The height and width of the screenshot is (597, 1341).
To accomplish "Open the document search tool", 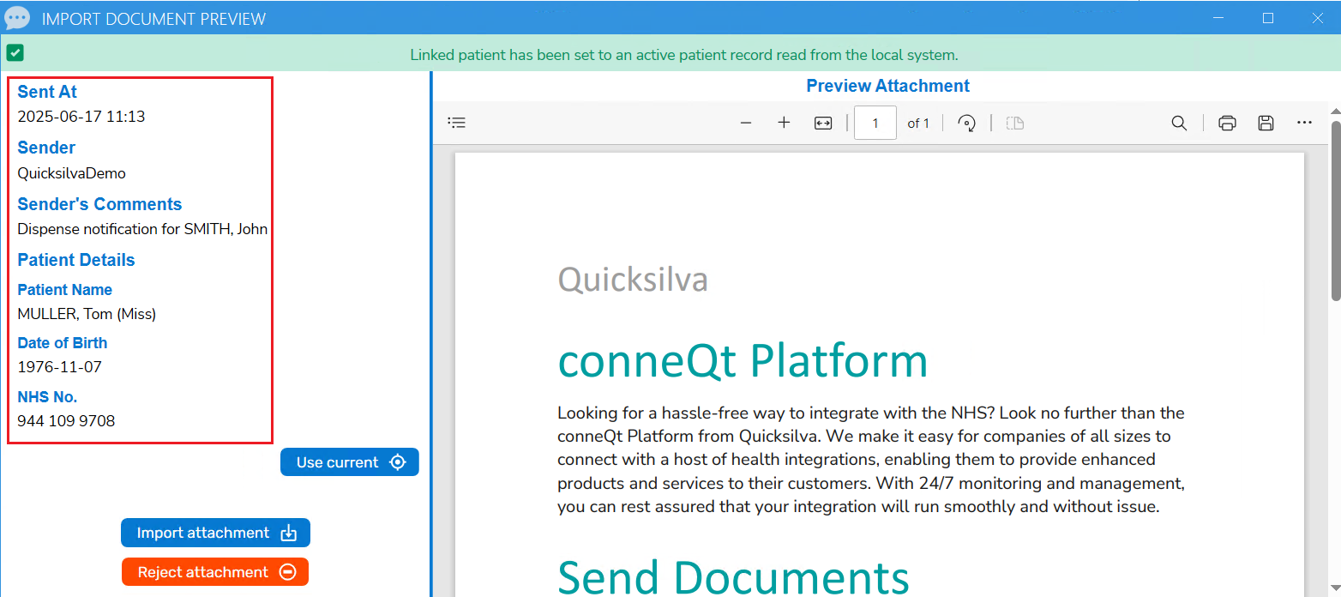I will click(1179, 123).
